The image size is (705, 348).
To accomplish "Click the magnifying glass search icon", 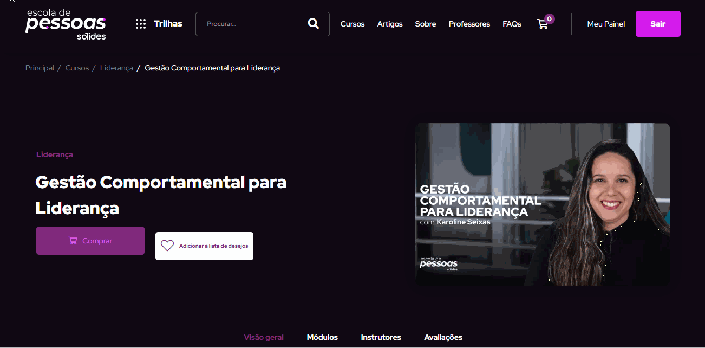I will click(313, 23).
